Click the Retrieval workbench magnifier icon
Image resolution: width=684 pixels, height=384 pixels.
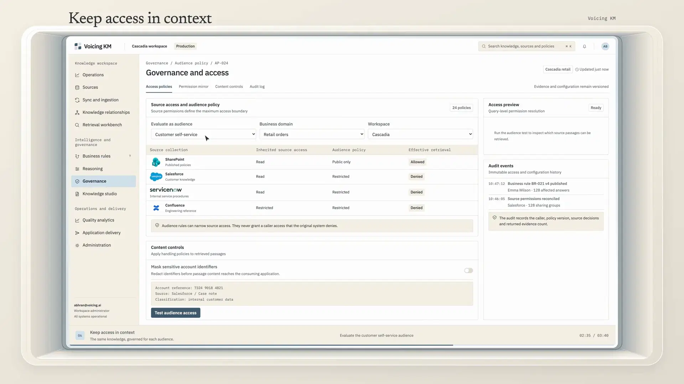77,125
